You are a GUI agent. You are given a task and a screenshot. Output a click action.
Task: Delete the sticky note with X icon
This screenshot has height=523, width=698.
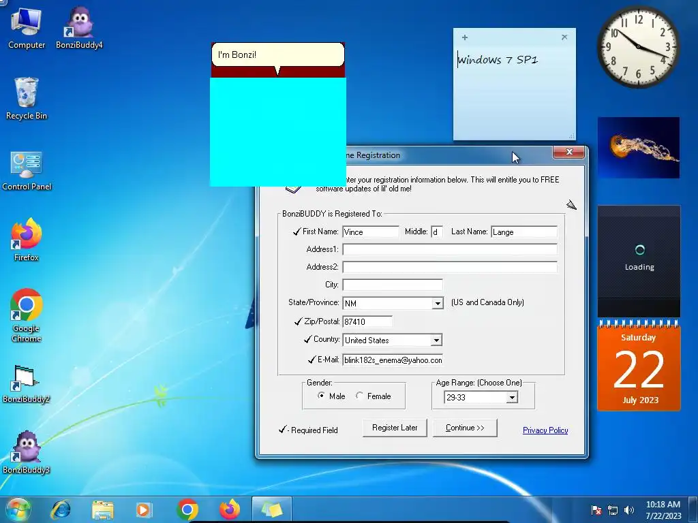click(x=564, y=37)
